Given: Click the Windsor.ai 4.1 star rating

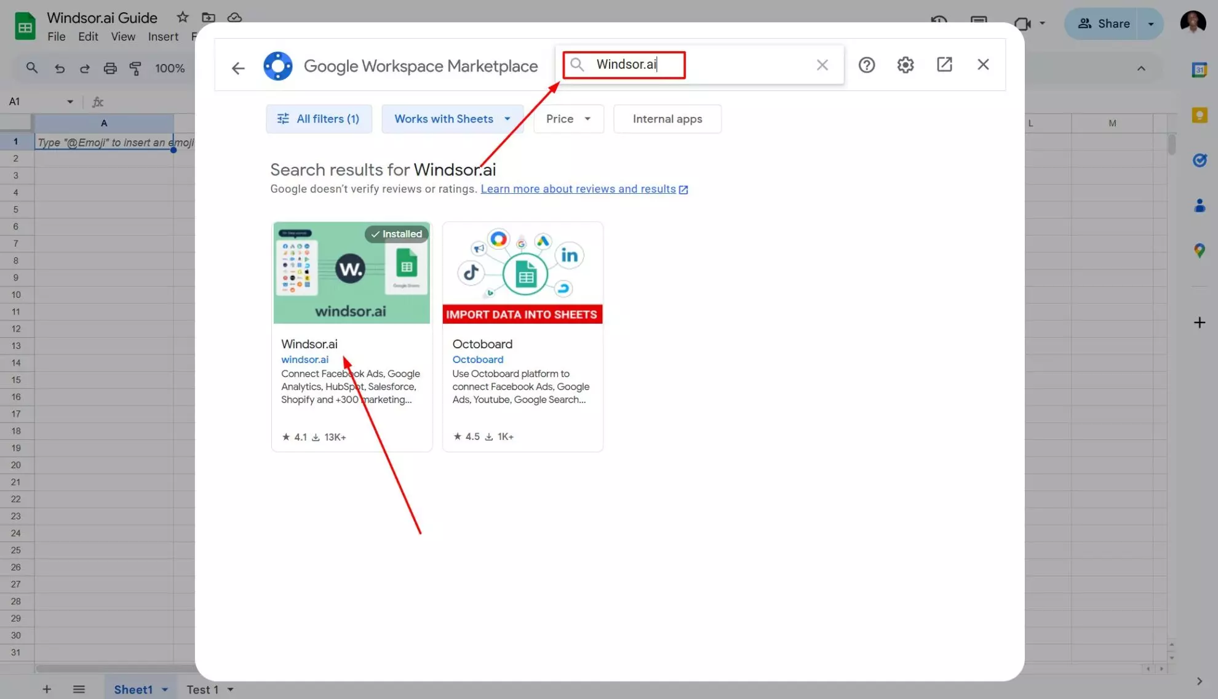Looking at the screenshot, I should [x=294, y=437].
